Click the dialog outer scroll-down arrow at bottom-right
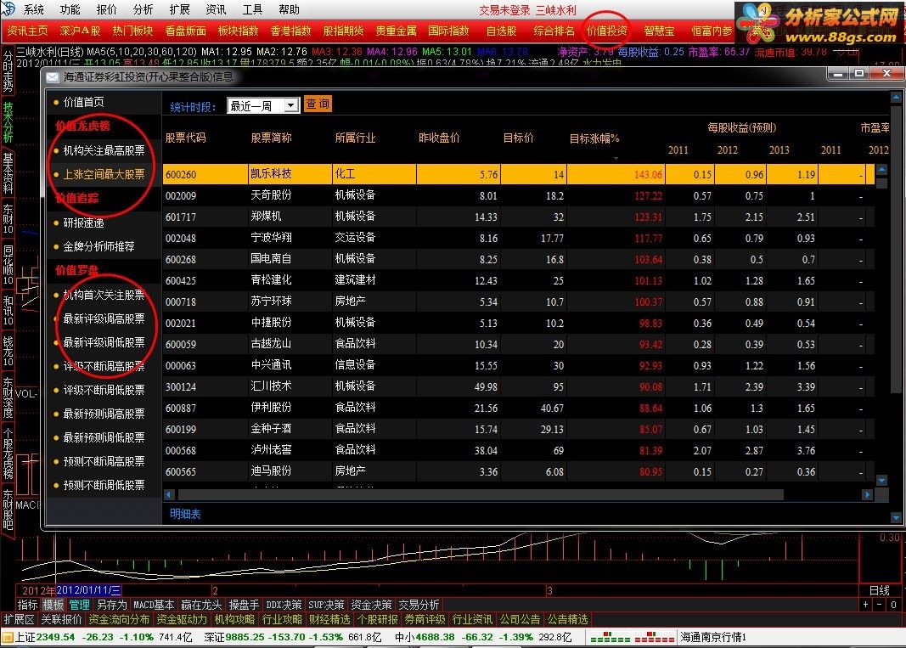Image resolution: width=906 pixels, height=648 pixels. (x=896, y=518)
